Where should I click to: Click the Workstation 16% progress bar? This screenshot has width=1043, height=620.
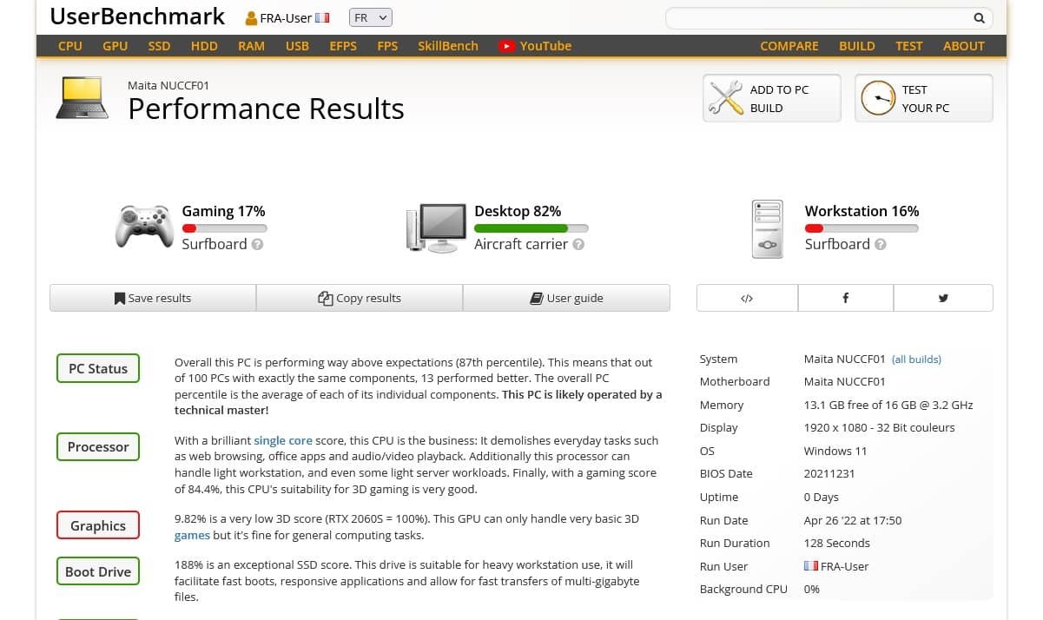click(861, 228)
